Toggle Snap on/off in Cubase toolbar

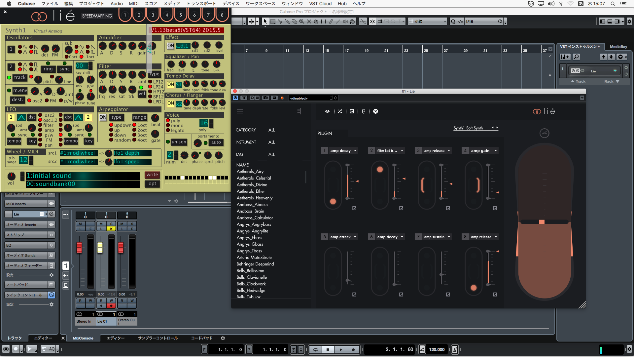coord(372,21)
